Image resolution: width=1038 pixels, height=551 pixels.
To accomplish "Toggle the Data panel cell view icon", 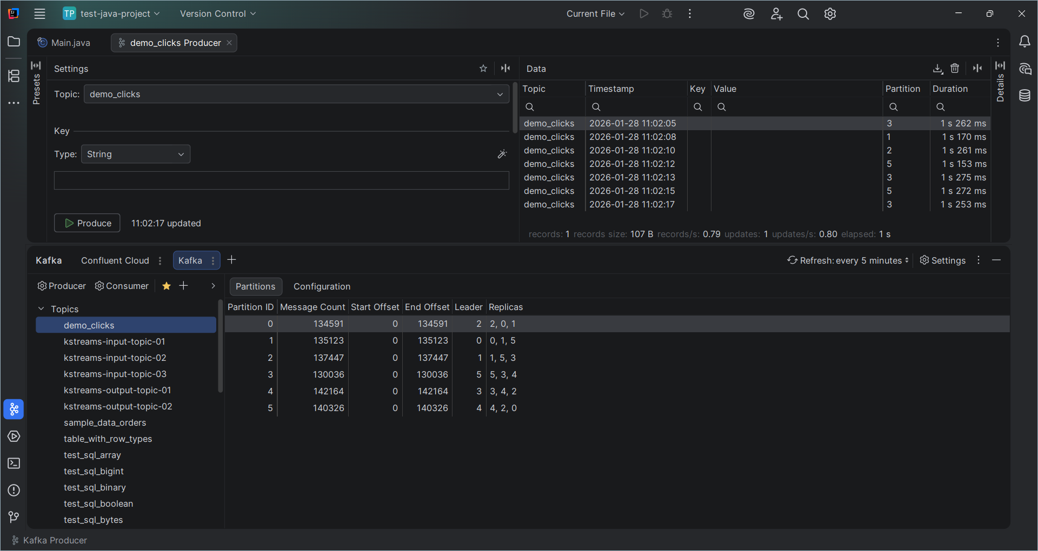I will coord(977,69).
